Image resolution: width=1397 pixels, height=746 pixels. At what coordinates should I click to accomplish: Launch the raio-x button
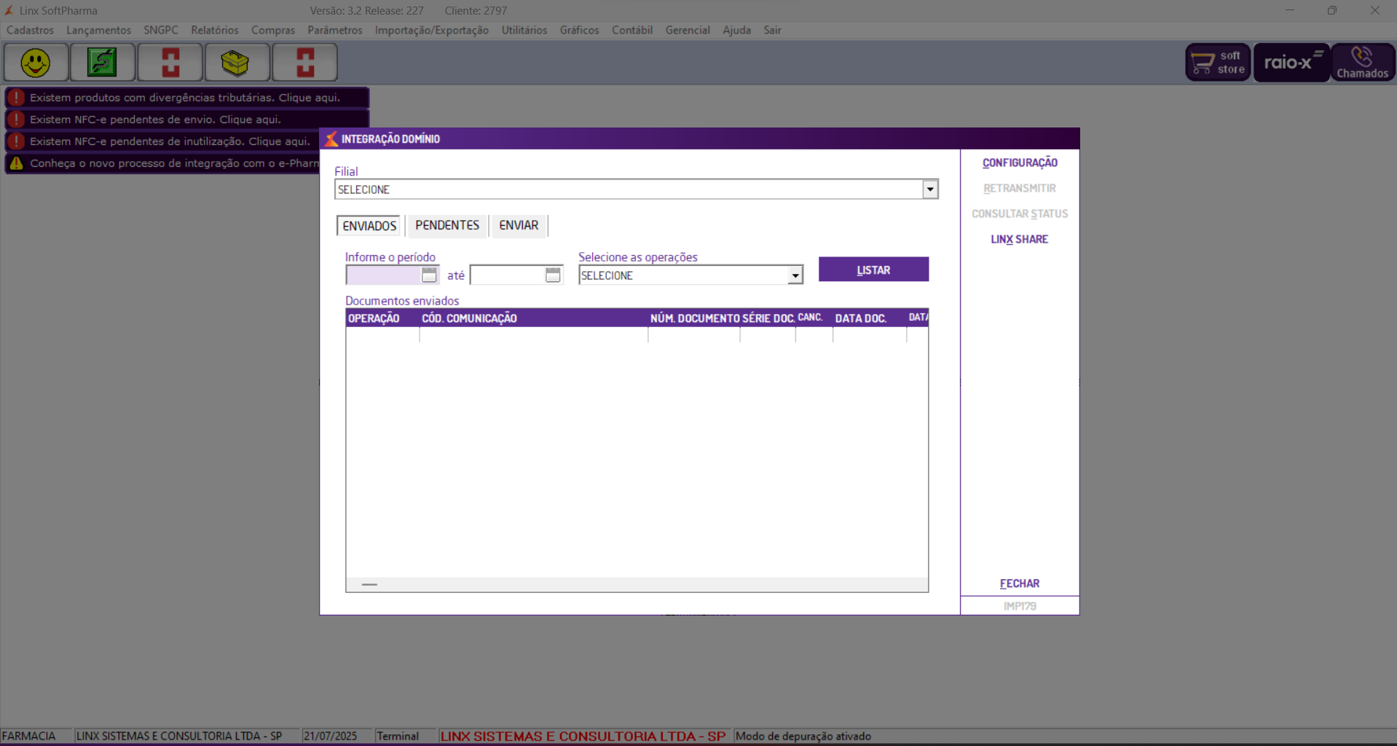click(x=1291, y=63)
